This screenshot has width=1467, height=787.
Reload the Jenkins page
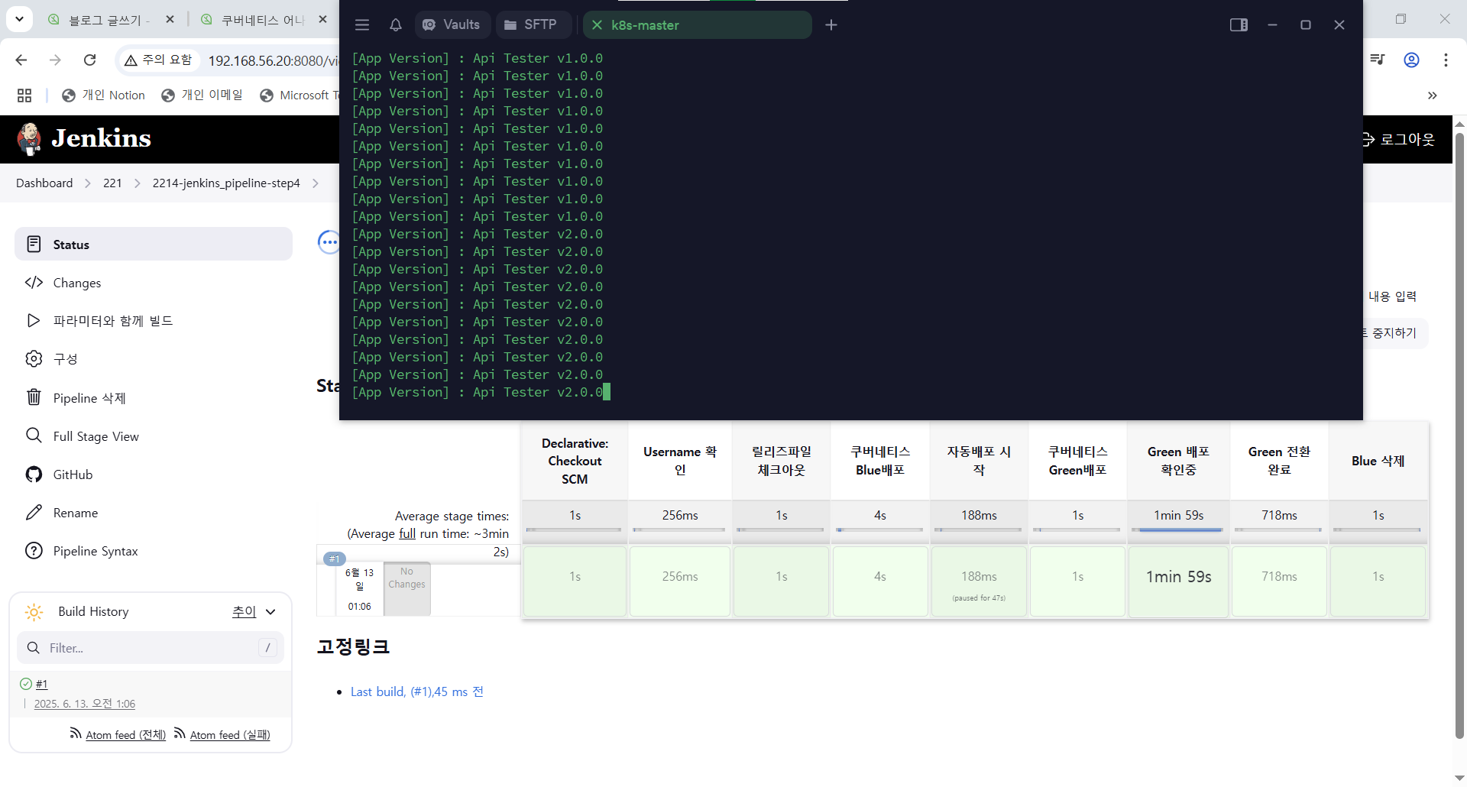coord(89,60)
